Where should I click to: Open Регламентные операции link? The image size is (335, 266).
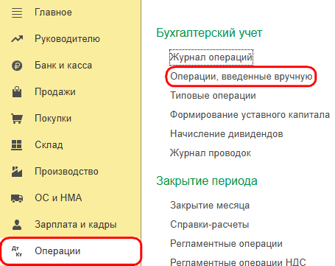(226, 243)
